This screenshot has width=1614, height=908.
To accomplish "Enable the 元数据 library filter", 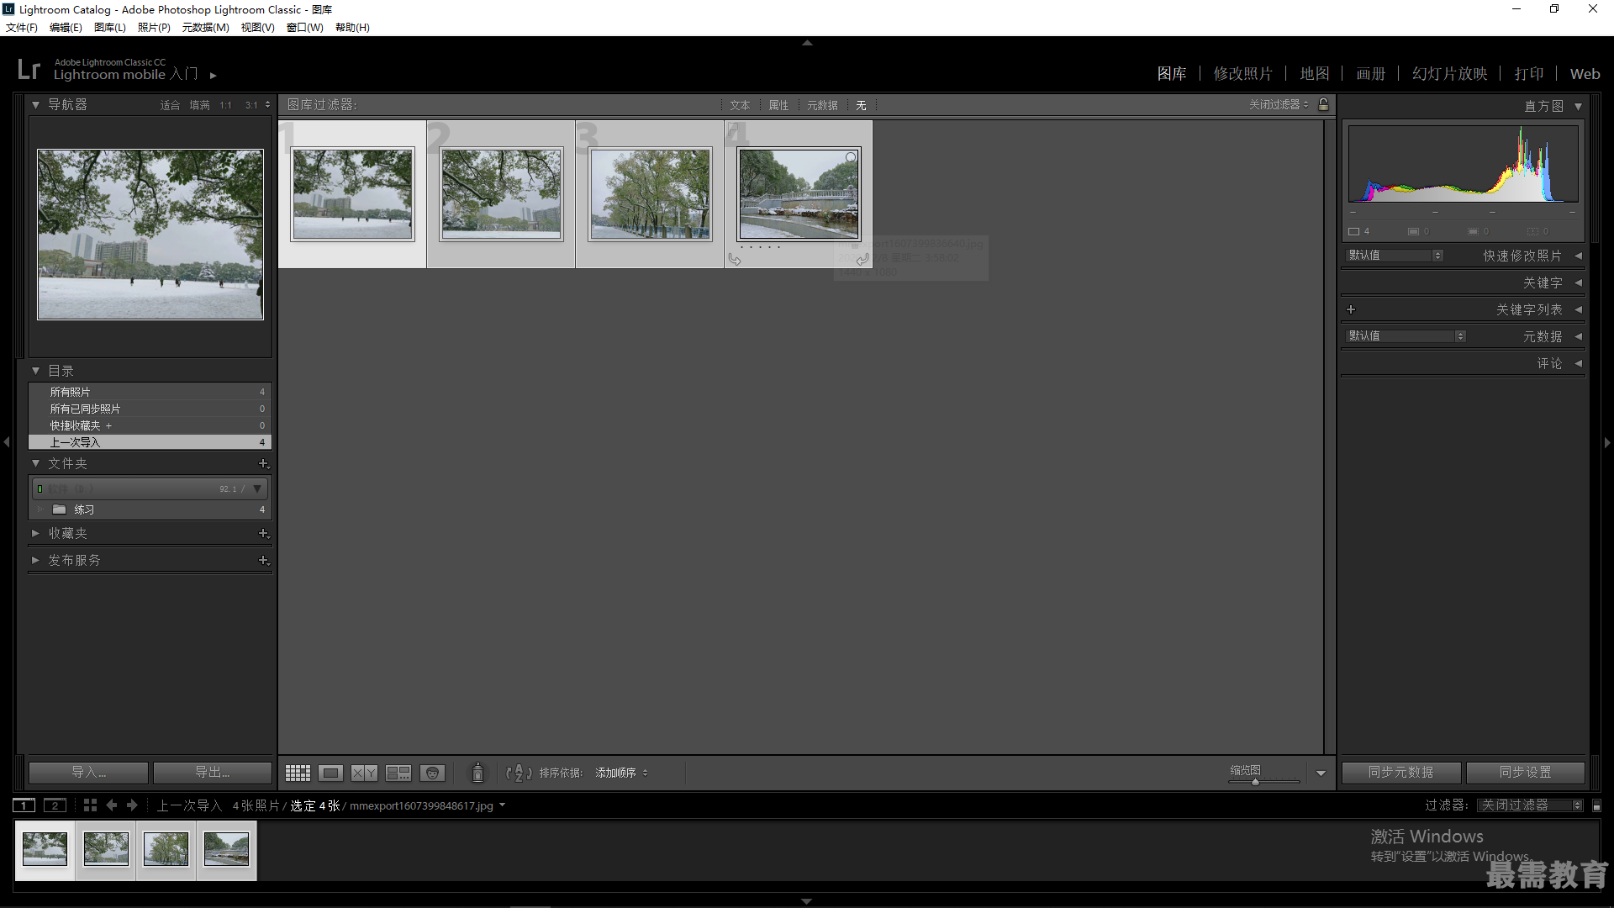I will coord(822,105).
